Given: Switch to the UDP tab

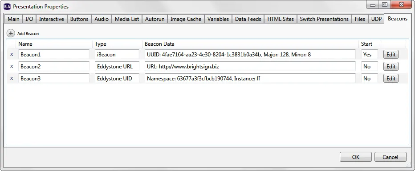Looking at the screenshot, I should click(376, 19).
